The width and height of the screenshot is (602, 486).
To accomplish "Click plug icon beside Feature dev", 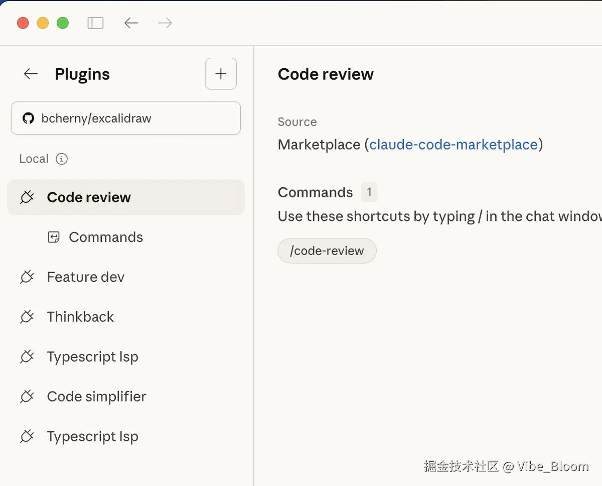I will pyautogui.click(x=27, y=277).
